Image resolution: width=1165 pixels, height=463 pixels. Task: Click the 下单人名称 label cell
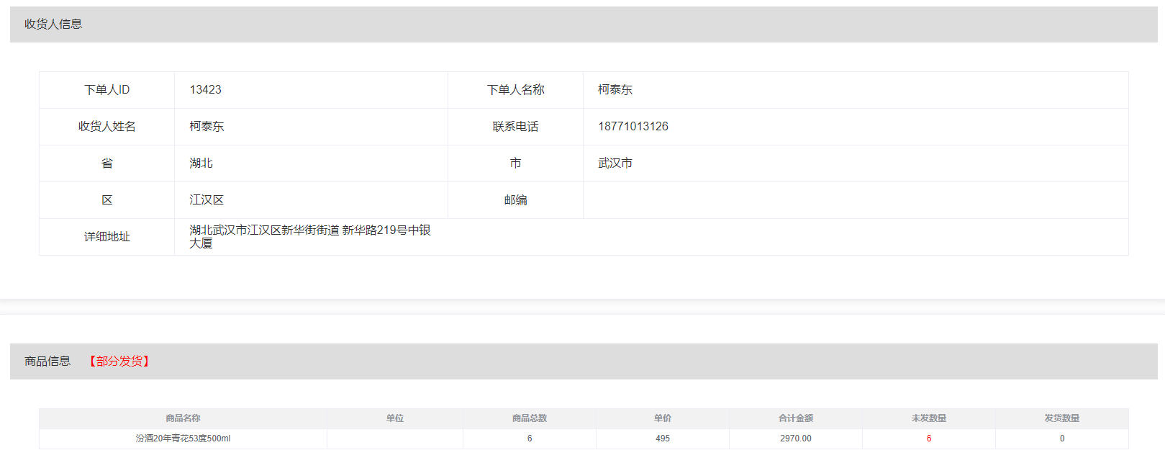coord(515,90)
